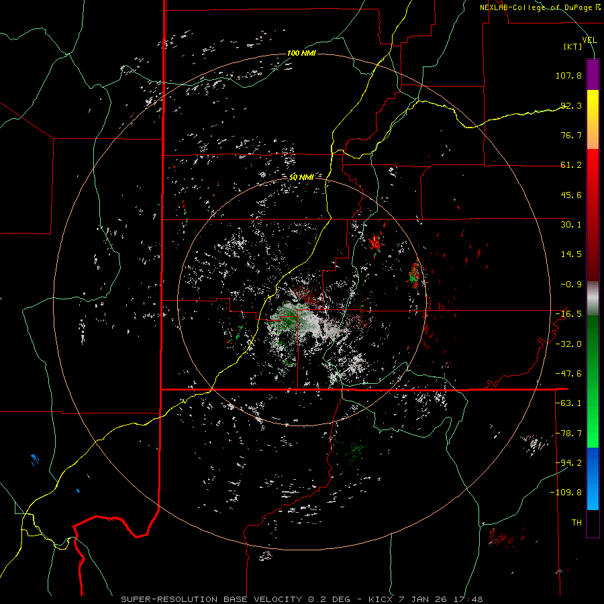Click the -47.6 velocity scale value
604x604 pixels.
point(568,374)
